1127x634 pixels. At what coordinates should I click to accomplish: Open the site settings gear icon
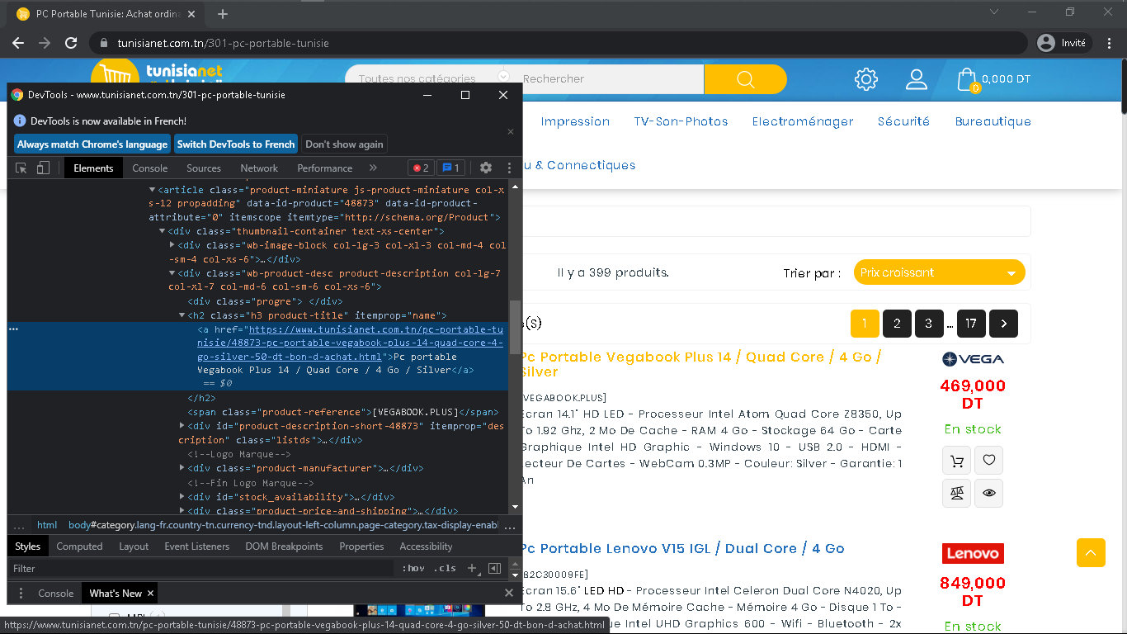(866, 79)
